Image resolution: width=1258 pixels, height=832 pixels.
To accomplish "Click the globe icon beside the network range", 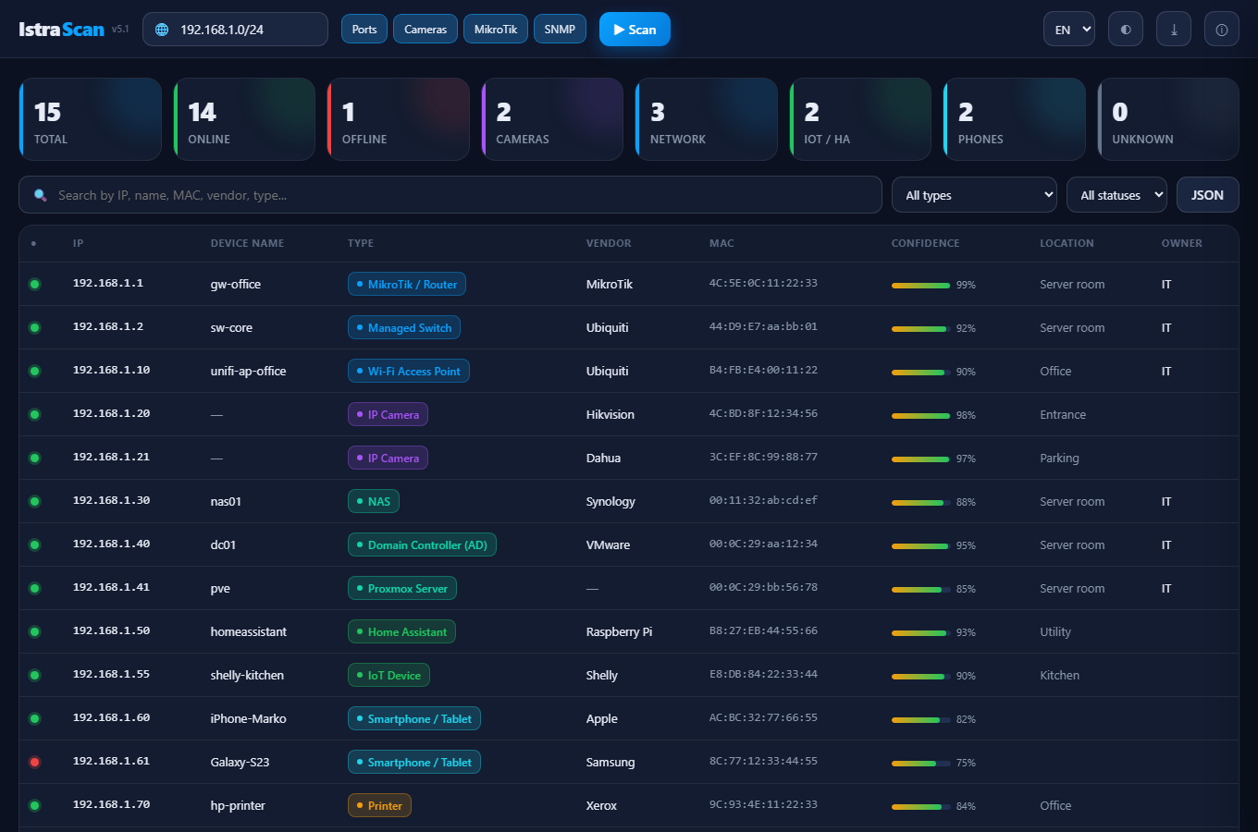I will [x=162, y=30].
